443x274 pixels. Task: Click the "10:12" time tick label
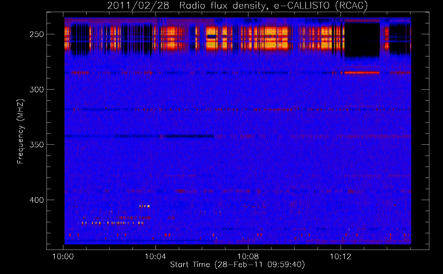pos(341,257)
